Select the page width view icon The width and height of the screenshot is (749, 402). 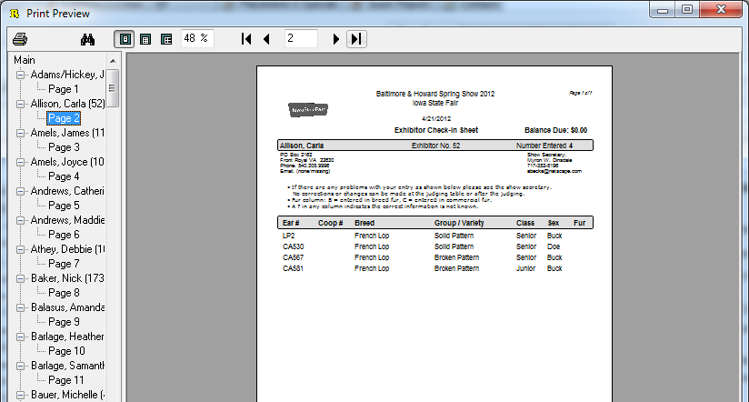(145, 39)
